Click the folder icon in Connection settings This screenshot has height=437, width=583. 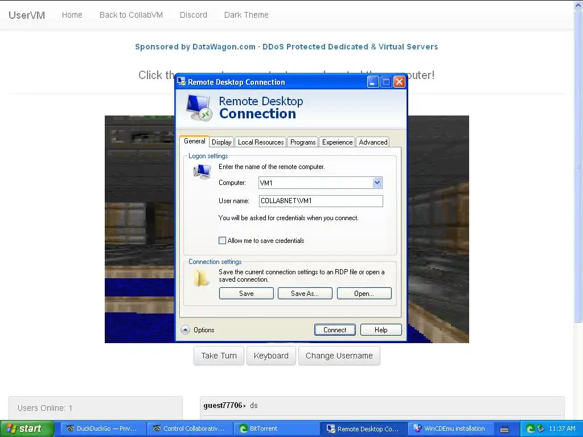coord(201,278)
